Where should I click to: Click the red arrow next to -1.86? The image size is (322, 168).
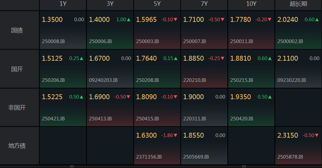(175, 135)
